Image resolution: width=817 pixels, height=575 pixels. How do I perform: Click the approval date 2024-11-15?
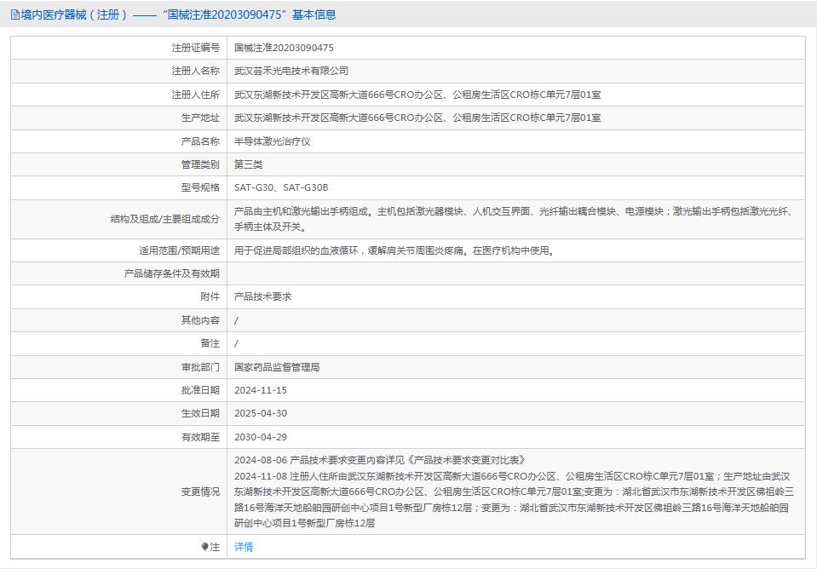[x=261, y=390]
